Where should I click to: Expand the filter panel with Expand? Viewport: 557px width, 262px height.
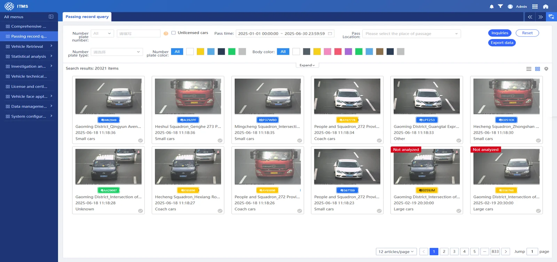[307, 65]
